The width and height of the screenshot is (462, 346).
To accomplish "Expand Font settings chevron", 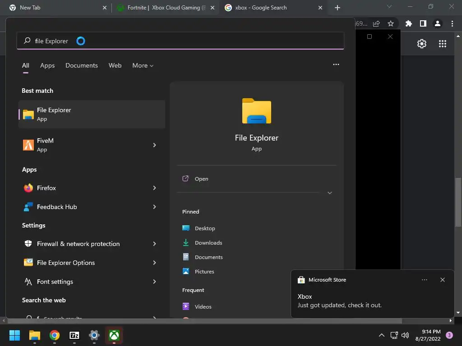I will click(154, 282).
